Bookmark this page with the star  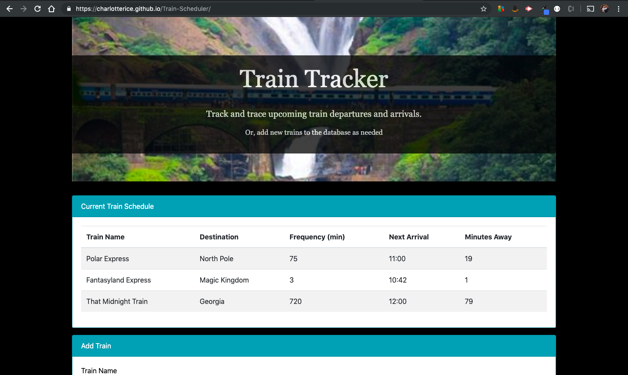[x=484, y=9]
